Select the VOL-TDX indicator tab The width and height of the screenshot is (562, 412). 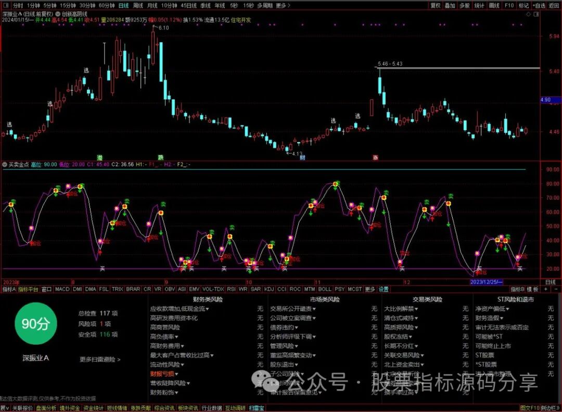pyautogui.click(x=213, y=289)
